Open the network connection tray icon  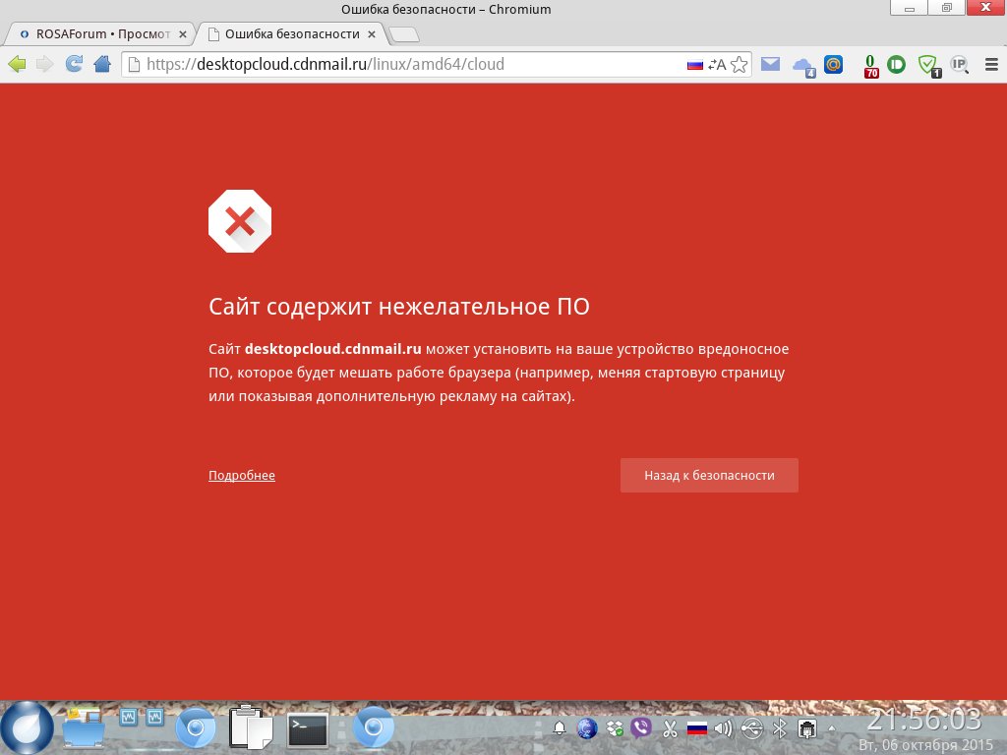click(x=807, y=728)
